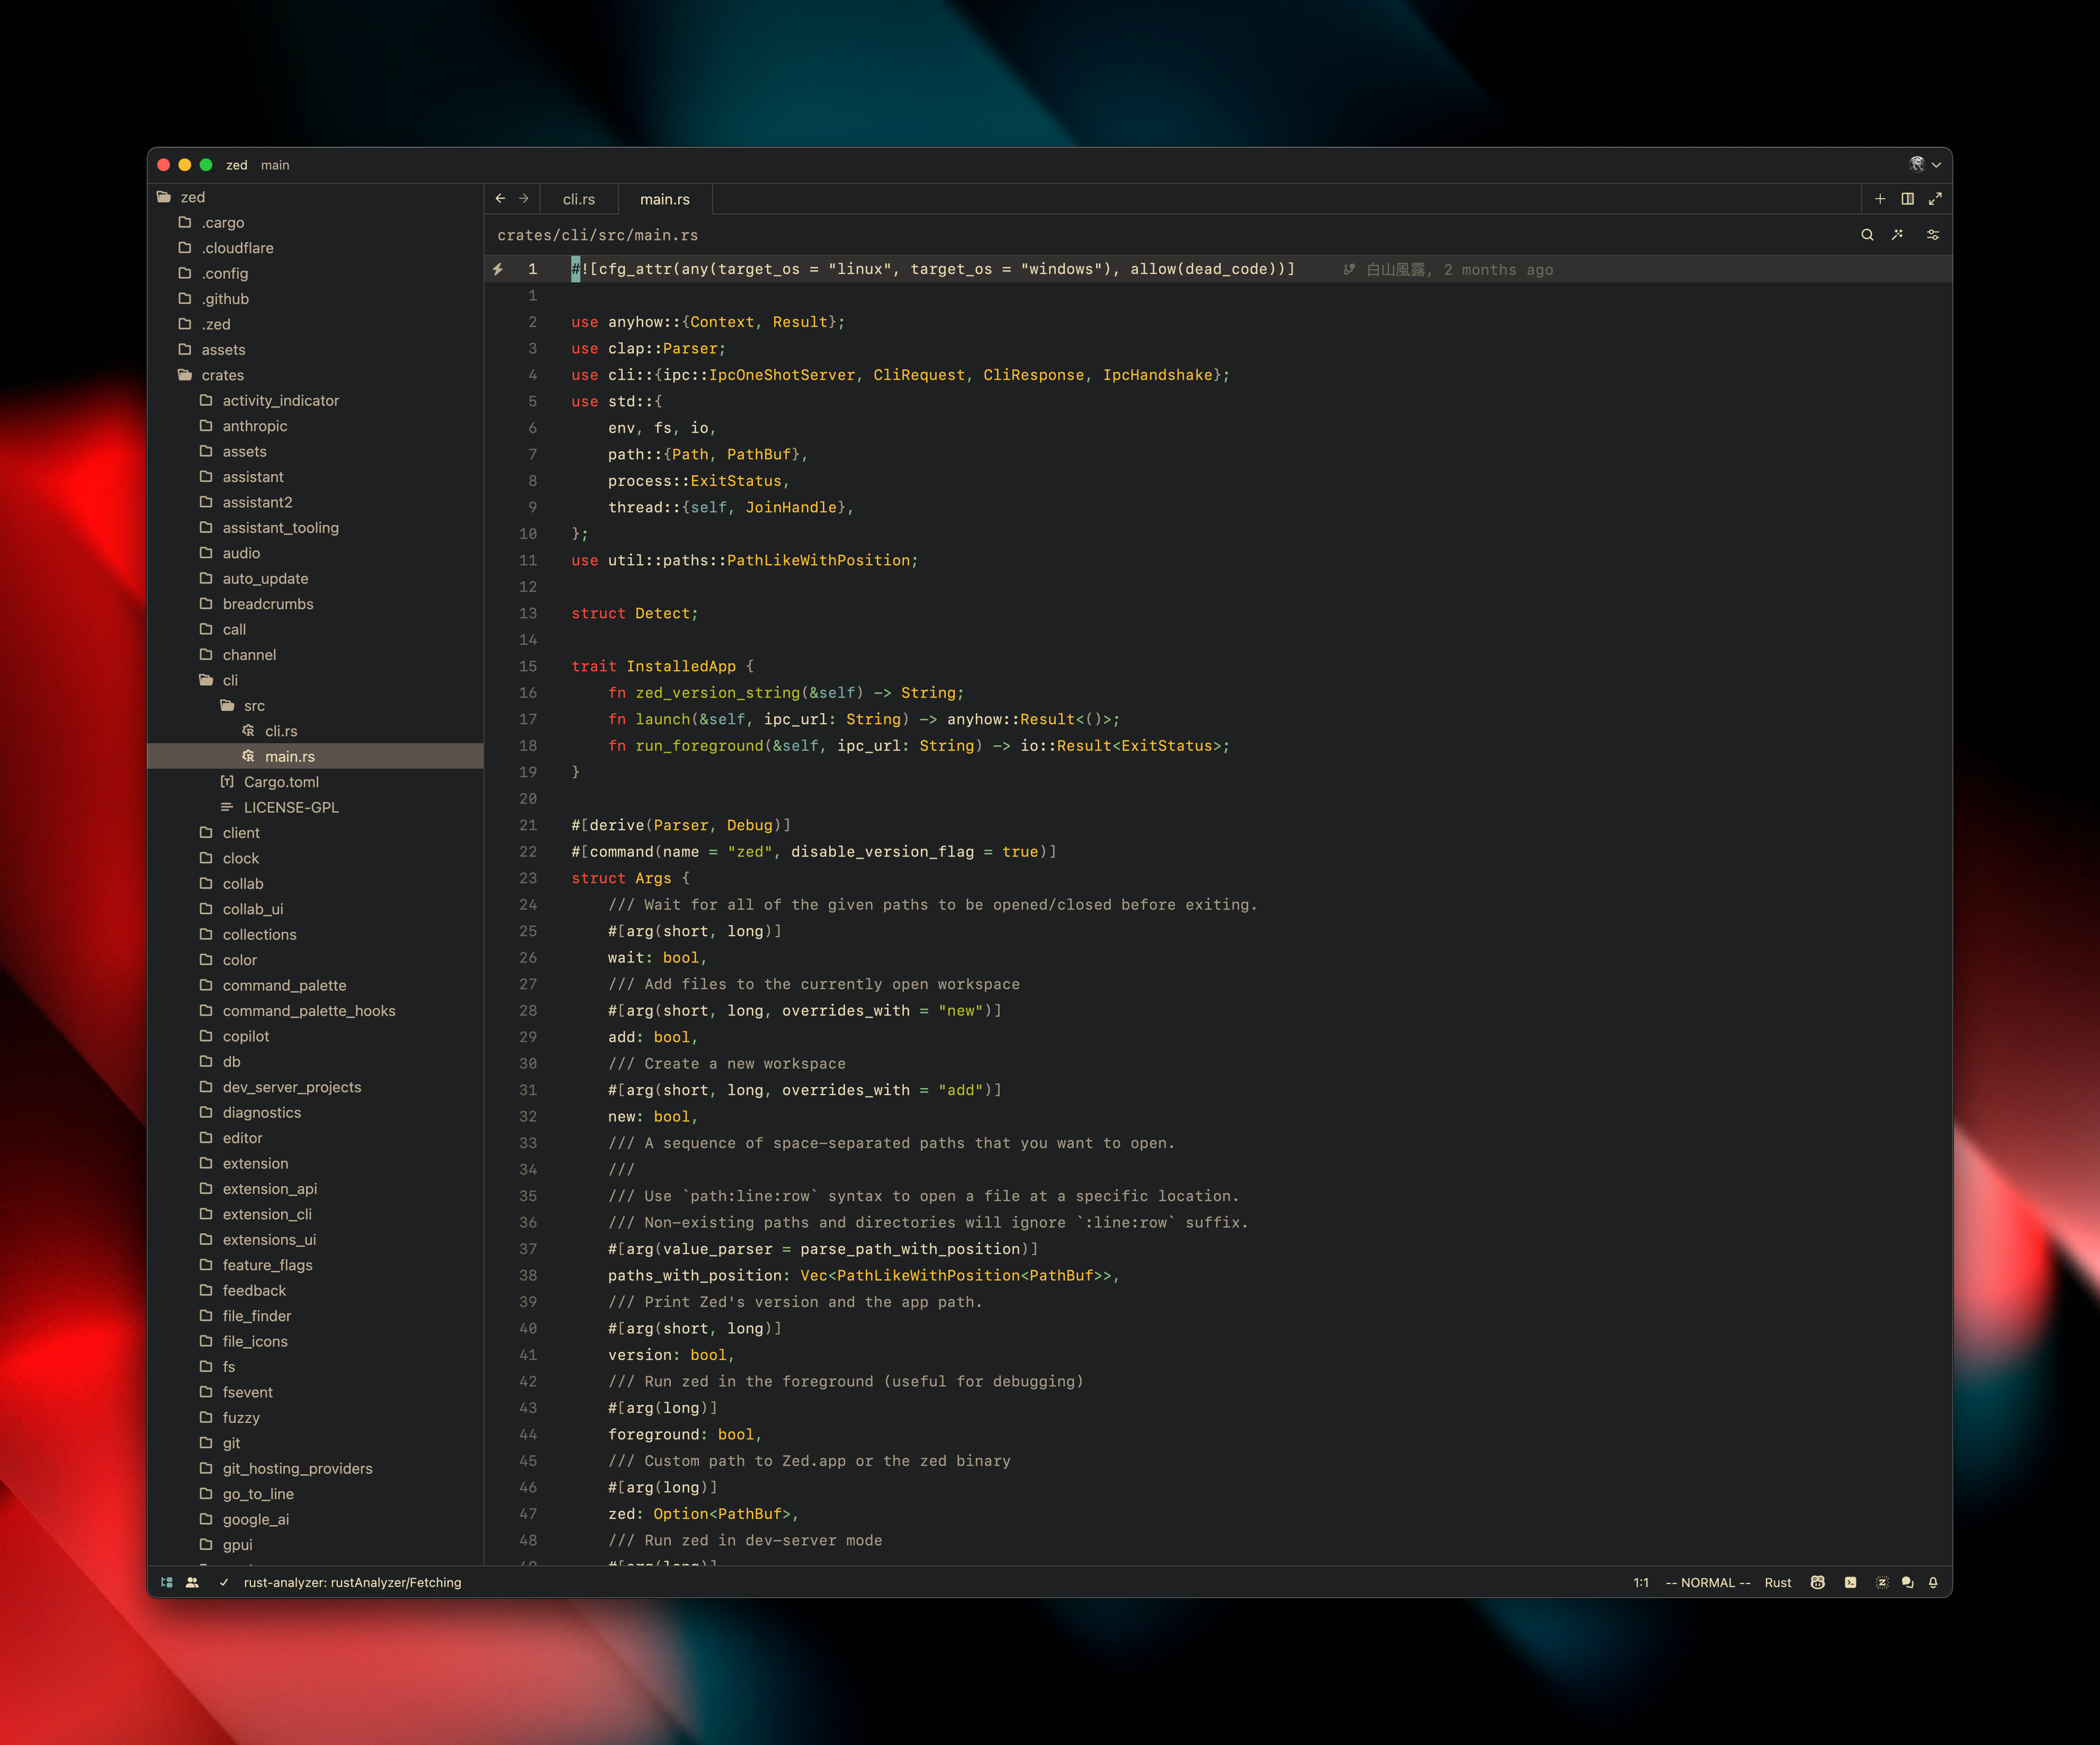Navigate back with the left arrow
This screenshot has height=1745, width=2100.
click(x=500, y=198)
